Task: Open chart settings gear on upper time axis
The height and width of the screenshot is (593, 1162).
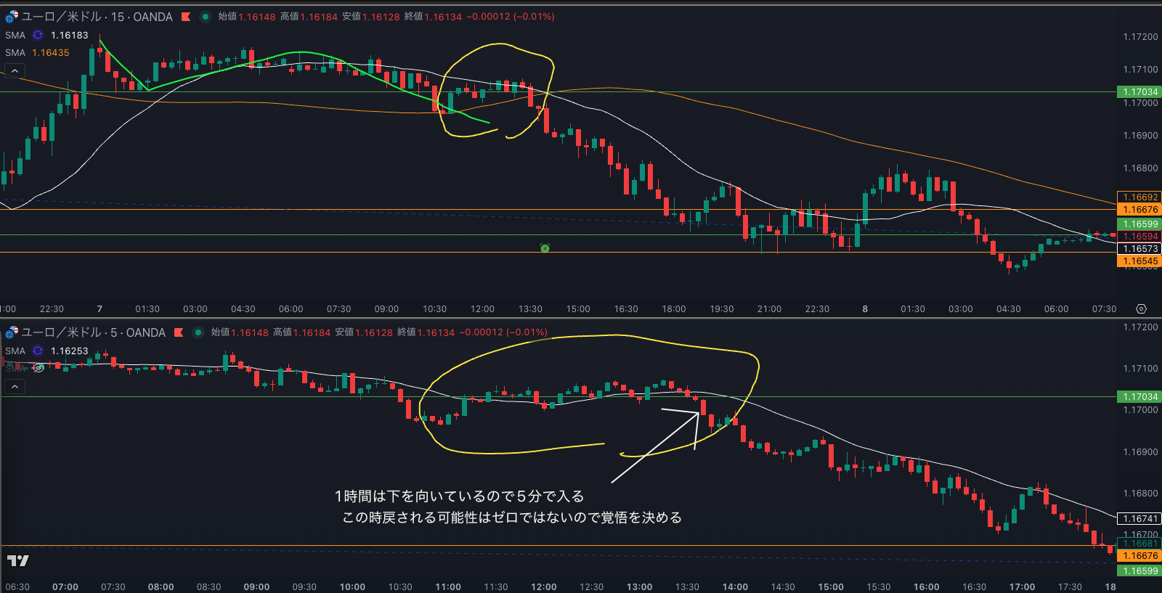Action: [1141, 308]
